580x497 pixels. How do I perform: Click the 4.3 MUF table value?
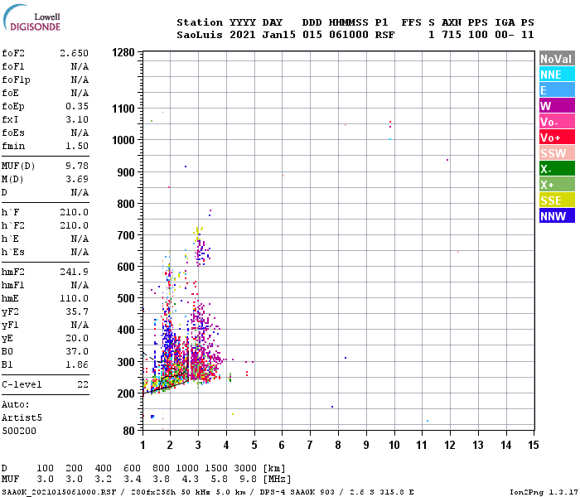190,480
